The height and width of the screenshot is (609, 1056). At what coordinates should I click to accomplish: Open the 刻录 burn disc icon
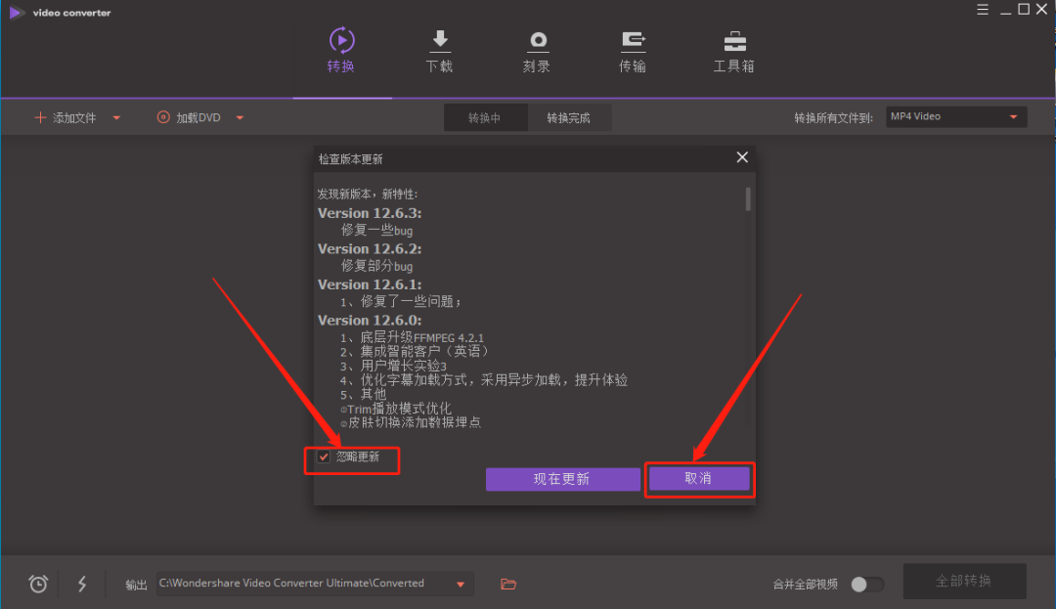[x=538, y=41]
